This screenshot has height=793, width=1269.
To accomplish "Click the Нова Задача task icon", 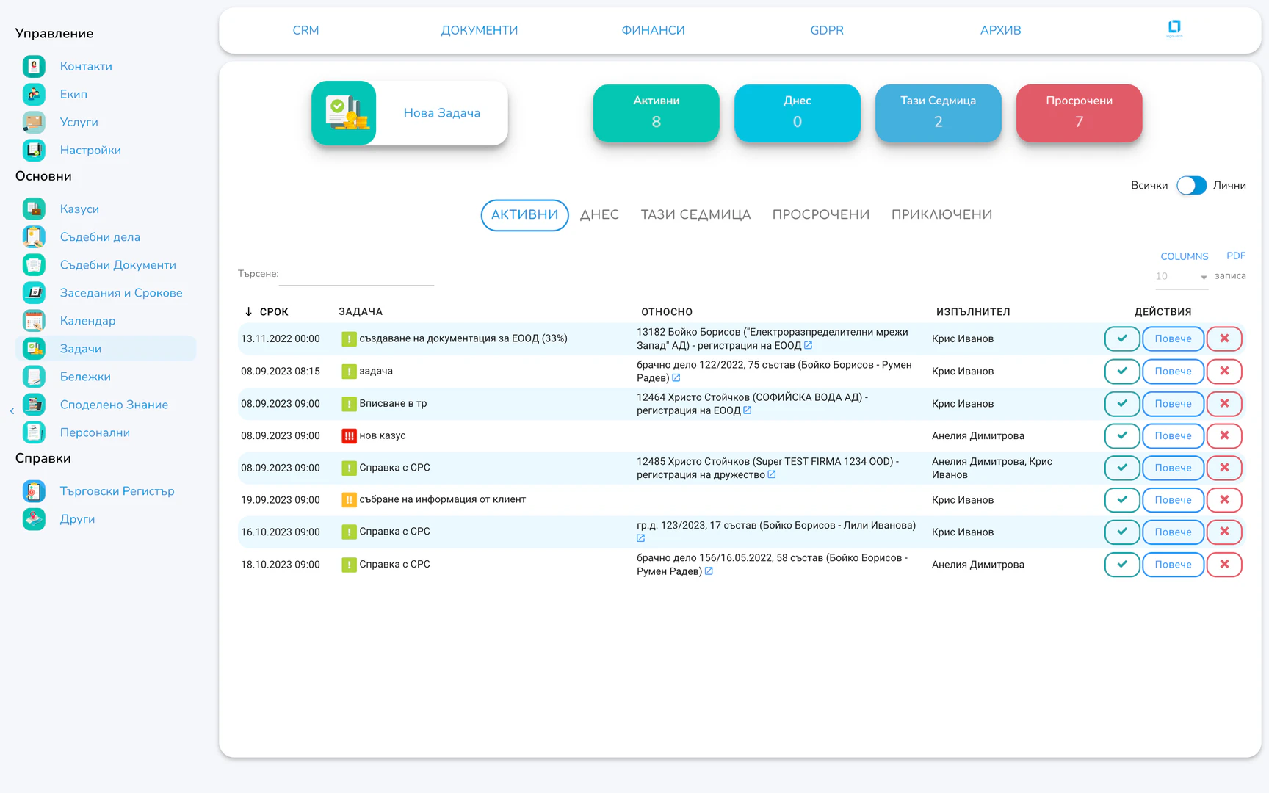I will click(x=344, y=113).
